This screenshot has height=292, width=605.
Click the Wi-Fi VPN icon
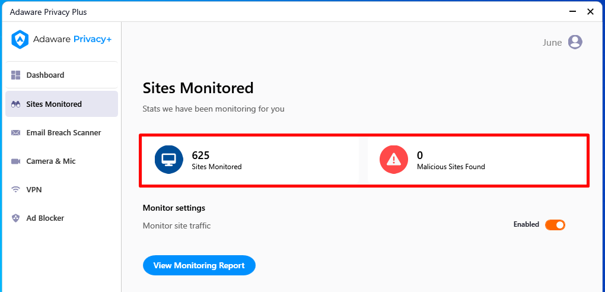[15, 190]
